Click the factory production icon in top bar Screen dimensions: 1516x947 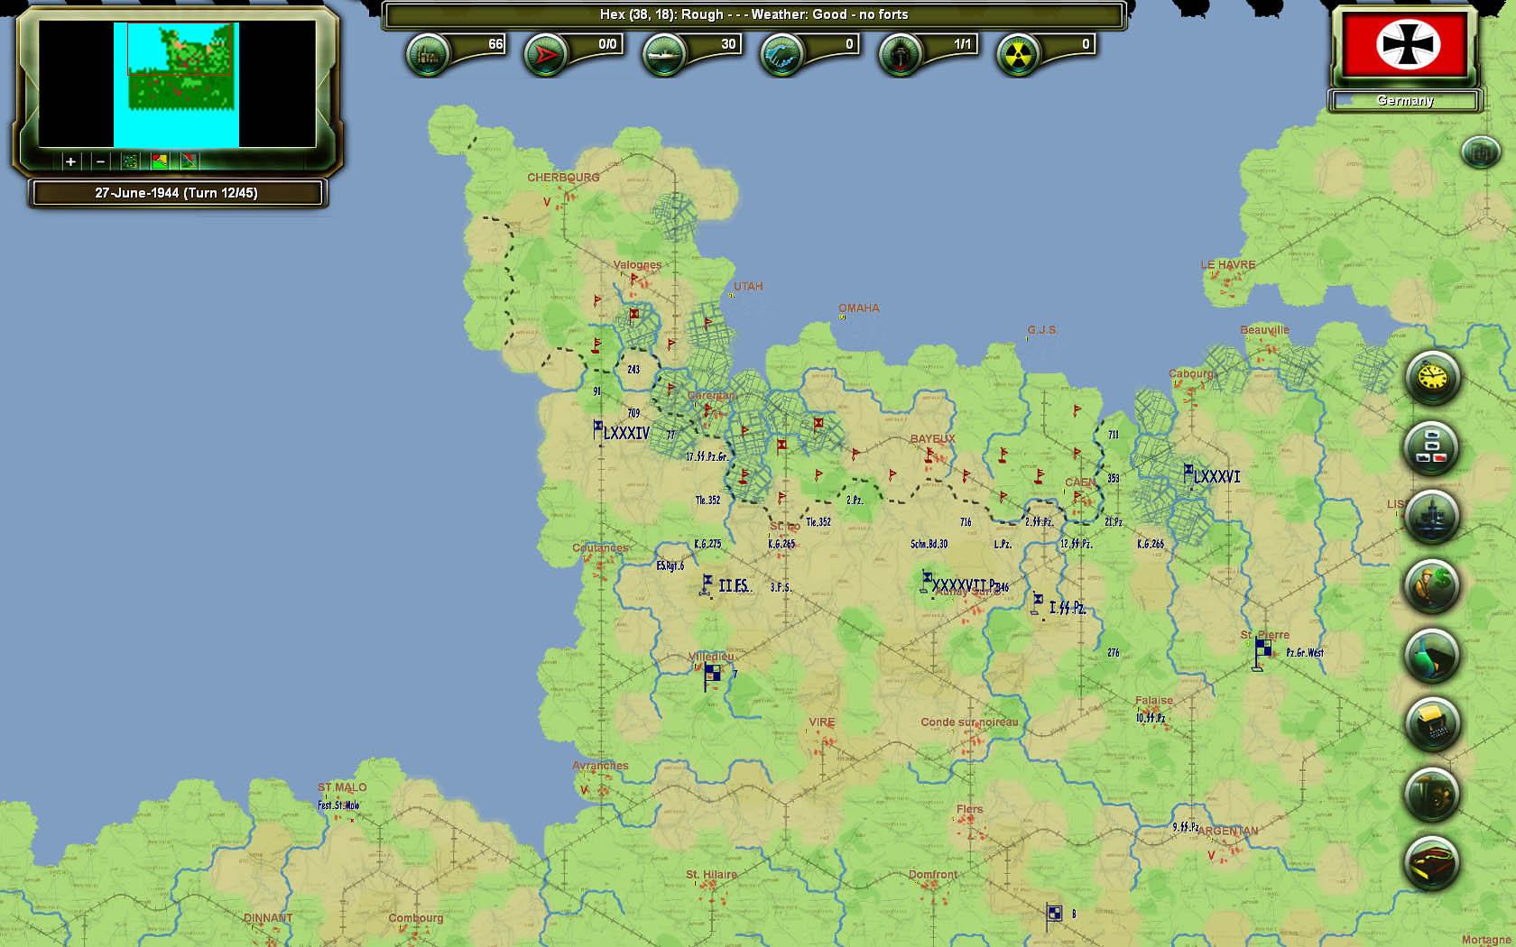[428, 55]
